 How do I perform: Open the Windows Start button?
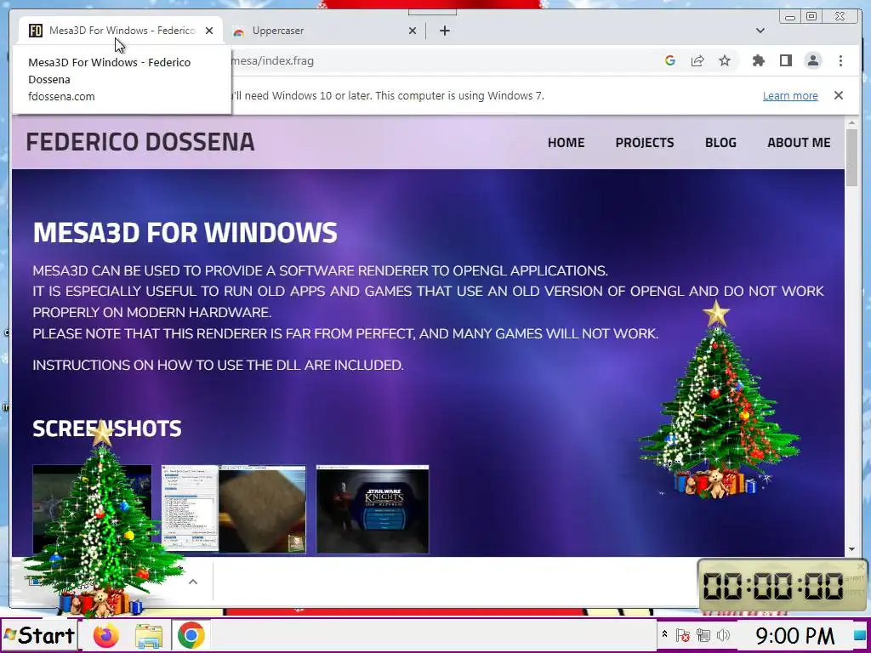(39, 635)
